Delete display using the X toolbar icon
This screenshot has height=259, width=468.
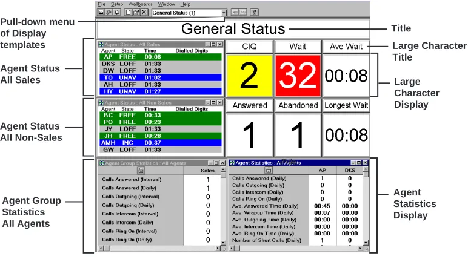coord(144,13)
